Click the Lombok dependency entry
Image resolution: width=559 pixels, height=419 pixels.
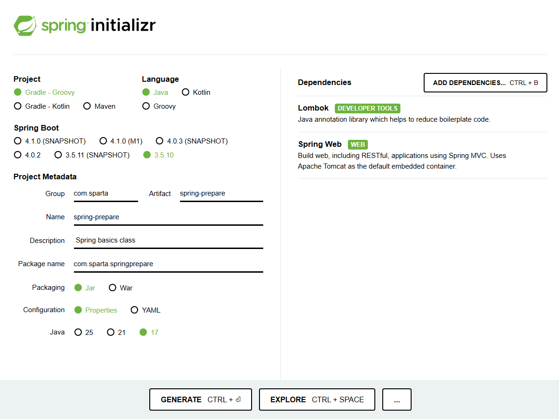pyautogui.click(x=422, y=113)
